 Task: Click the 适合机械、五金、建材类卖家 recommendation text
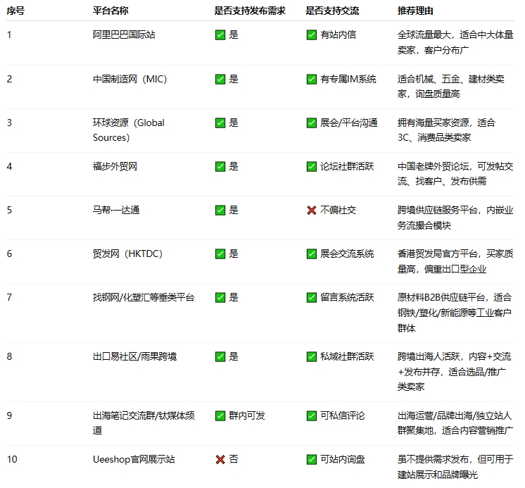point(450,87)
